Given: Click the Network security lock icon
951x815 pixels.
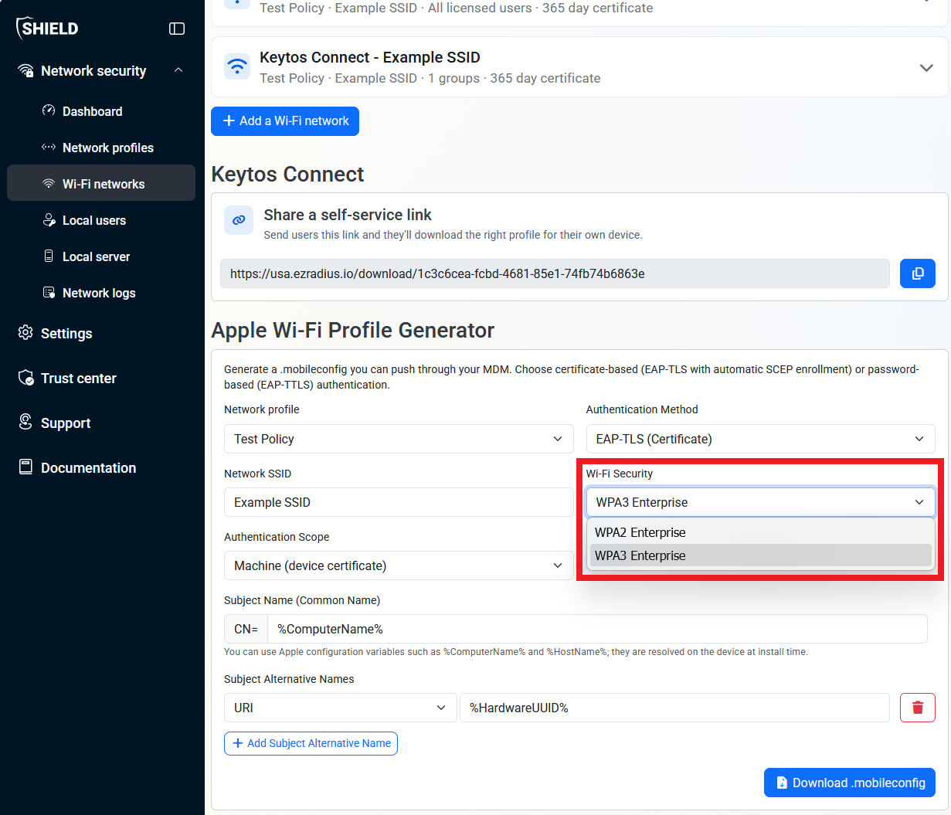Looking at the screenshot, I should click(x=25, y=71).
